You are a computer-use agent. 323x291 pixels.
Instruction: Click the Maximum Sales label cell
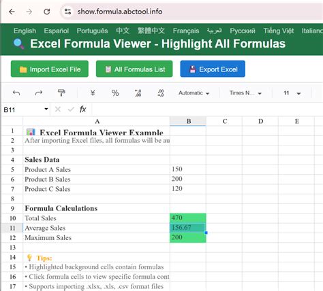tap(96, 237)
